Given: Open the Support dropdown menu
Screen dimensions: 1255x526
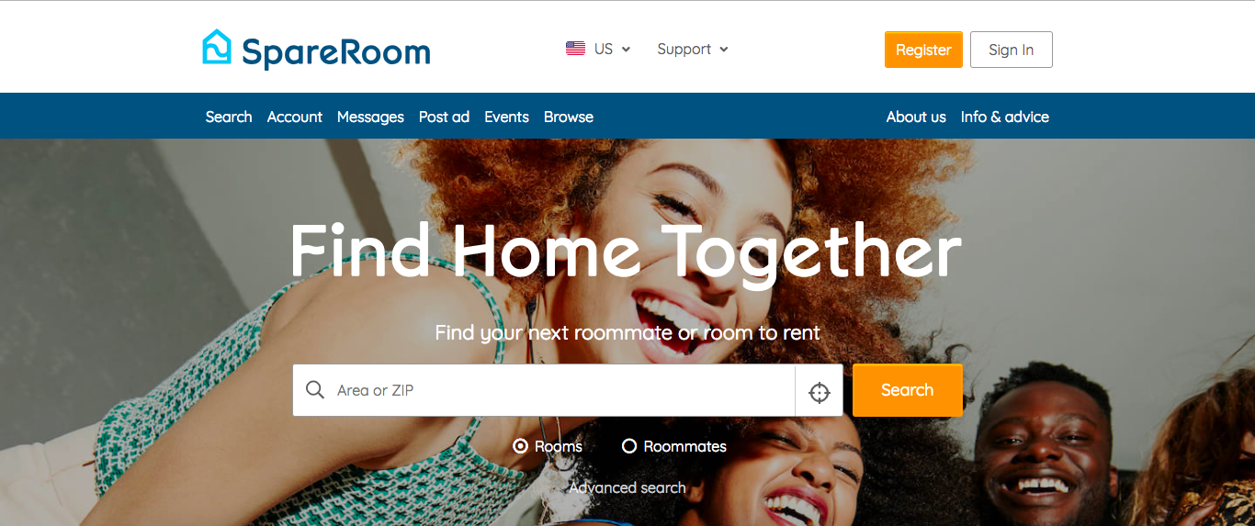Looking at the screenshot, I should click(x=693, y=49).
